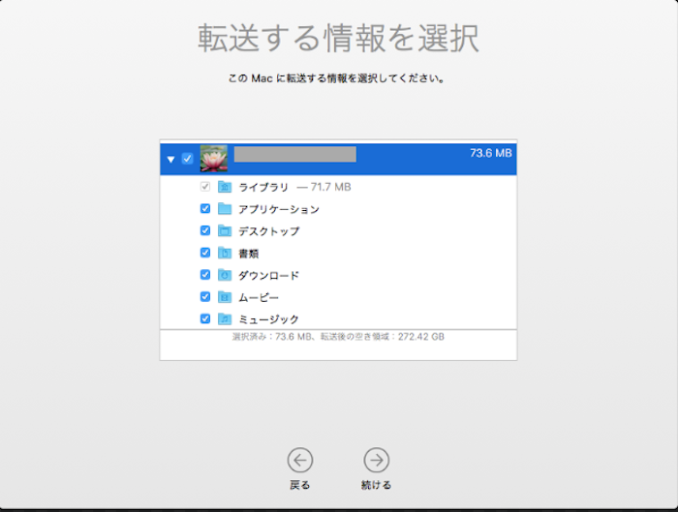This screenshot has width=678, height=512.
Task: Click the 戻る button label
Action: pyautogui.click(x=300, y=485)
